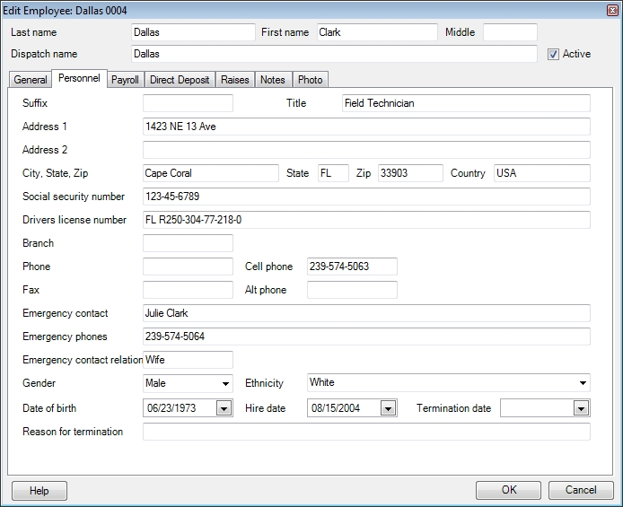
Task: Open the Hire date calendar picker
Action: click(388, 408)
